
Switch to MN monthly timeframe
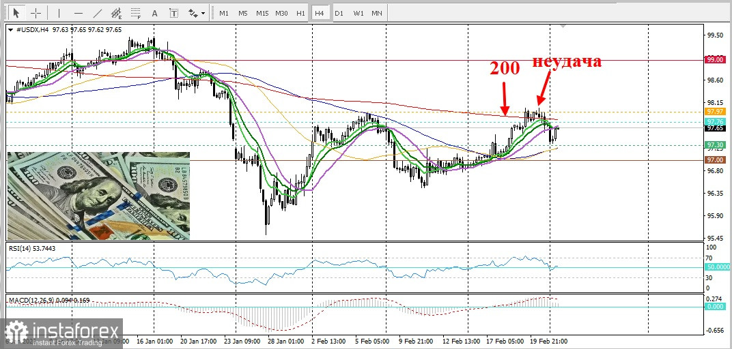[377, 14]
